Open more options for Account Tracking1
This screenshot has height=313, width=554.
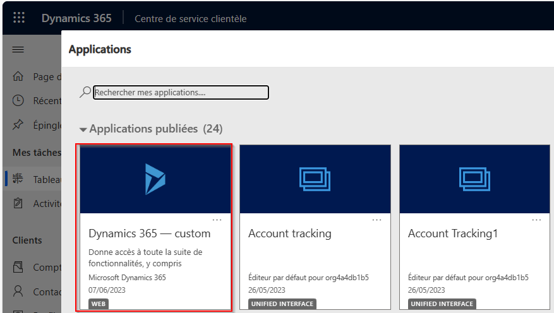coord(536,220)
